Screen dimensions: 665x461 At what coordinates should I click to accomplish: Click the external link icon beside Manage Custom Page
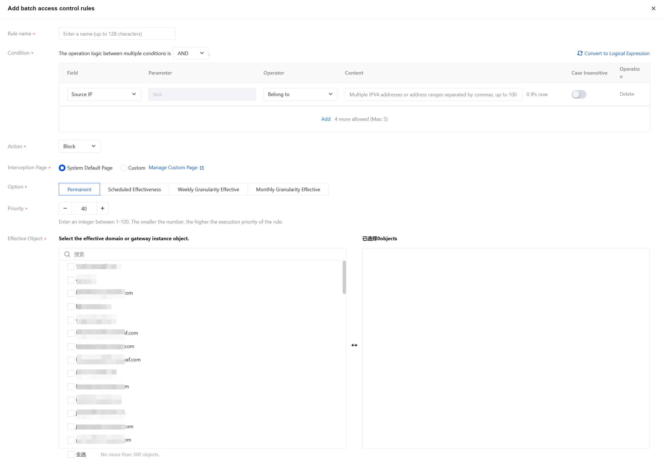[202, 168]
